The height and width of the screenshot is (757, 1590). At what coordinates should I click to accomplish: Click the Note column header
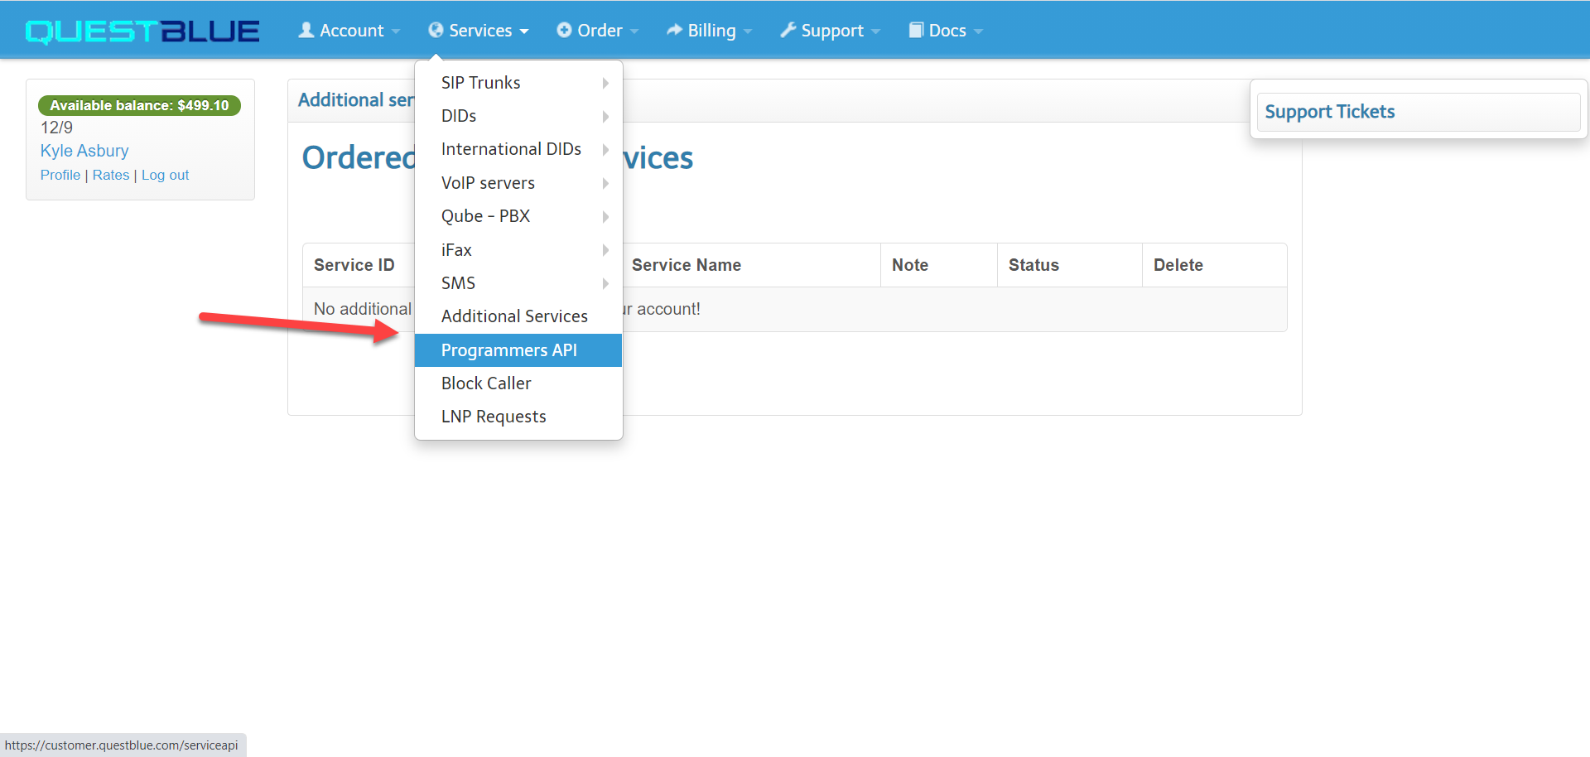point(910,265)
